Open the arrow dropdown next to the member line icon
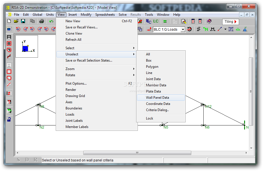Image resolution: width=263 pixels, height=171 pixels. click(225, 29)
